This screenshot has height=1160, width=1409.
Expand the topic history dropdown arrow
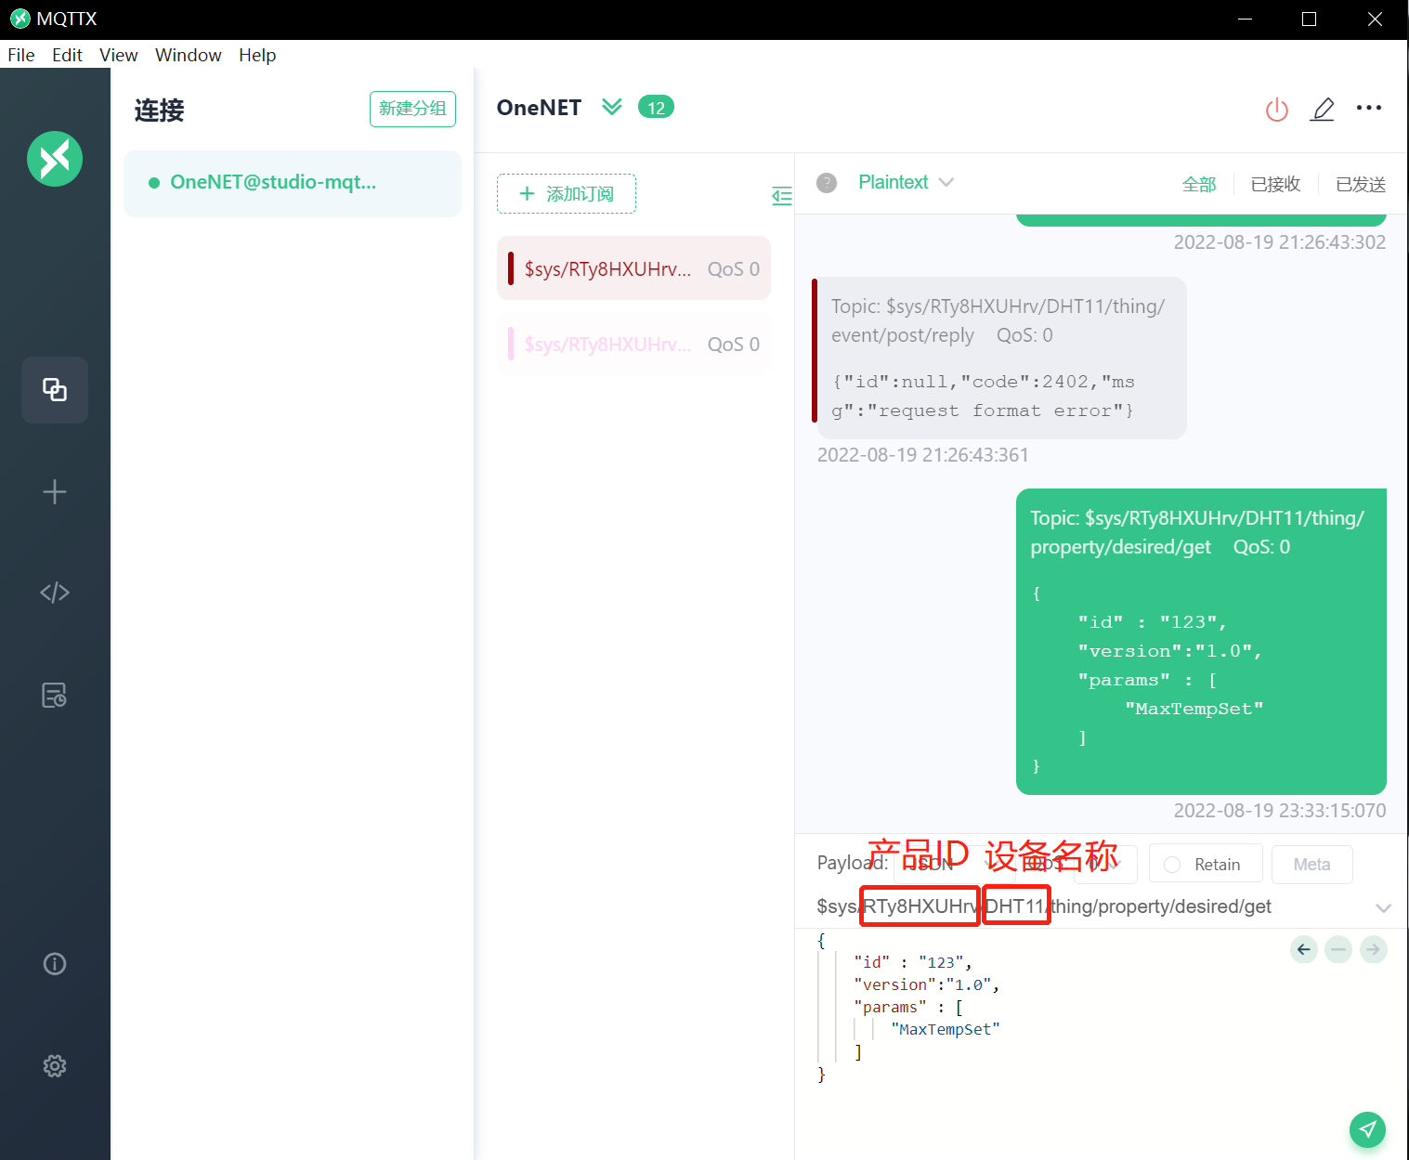[x=1383, y=907]
